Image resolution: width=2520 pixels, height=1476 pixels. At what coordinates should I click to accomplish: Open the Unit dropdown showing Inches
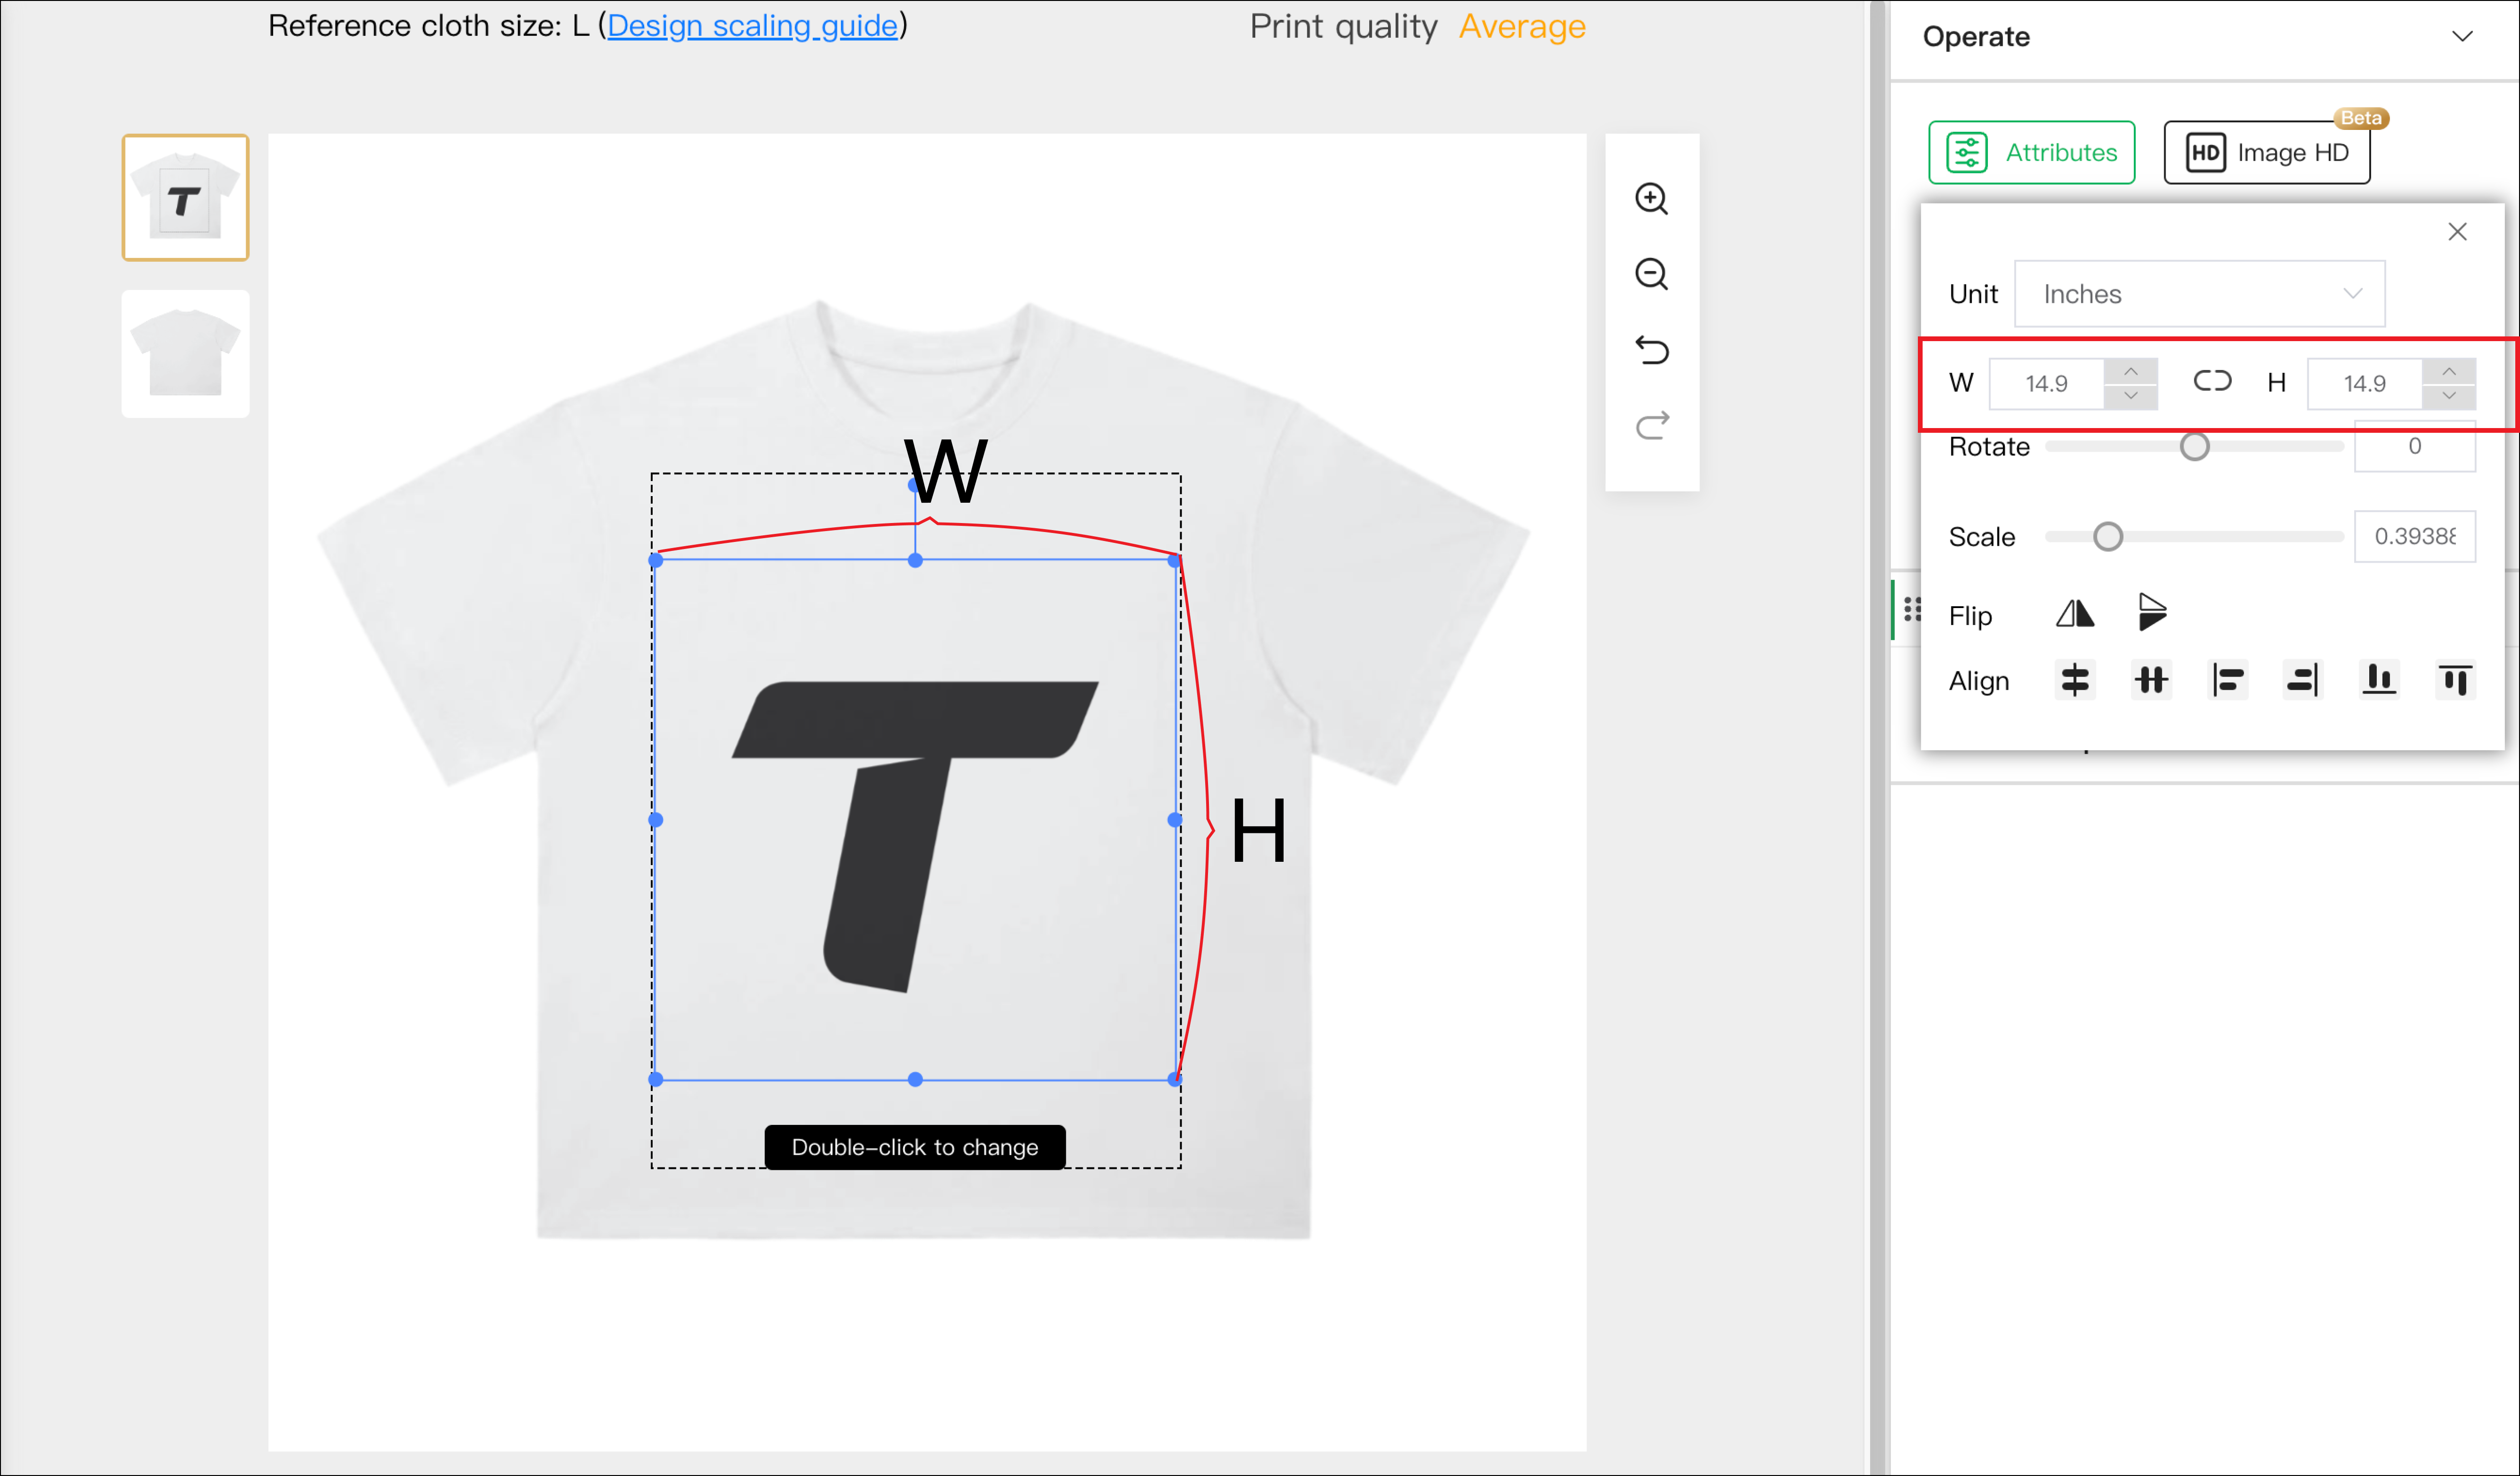point(2199,294)
